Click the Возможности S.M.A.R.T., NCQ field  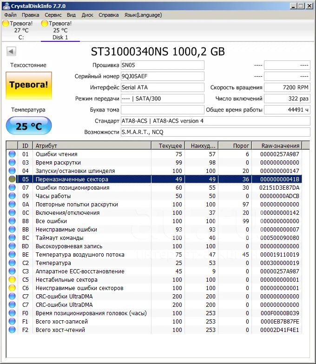point(215,132)
